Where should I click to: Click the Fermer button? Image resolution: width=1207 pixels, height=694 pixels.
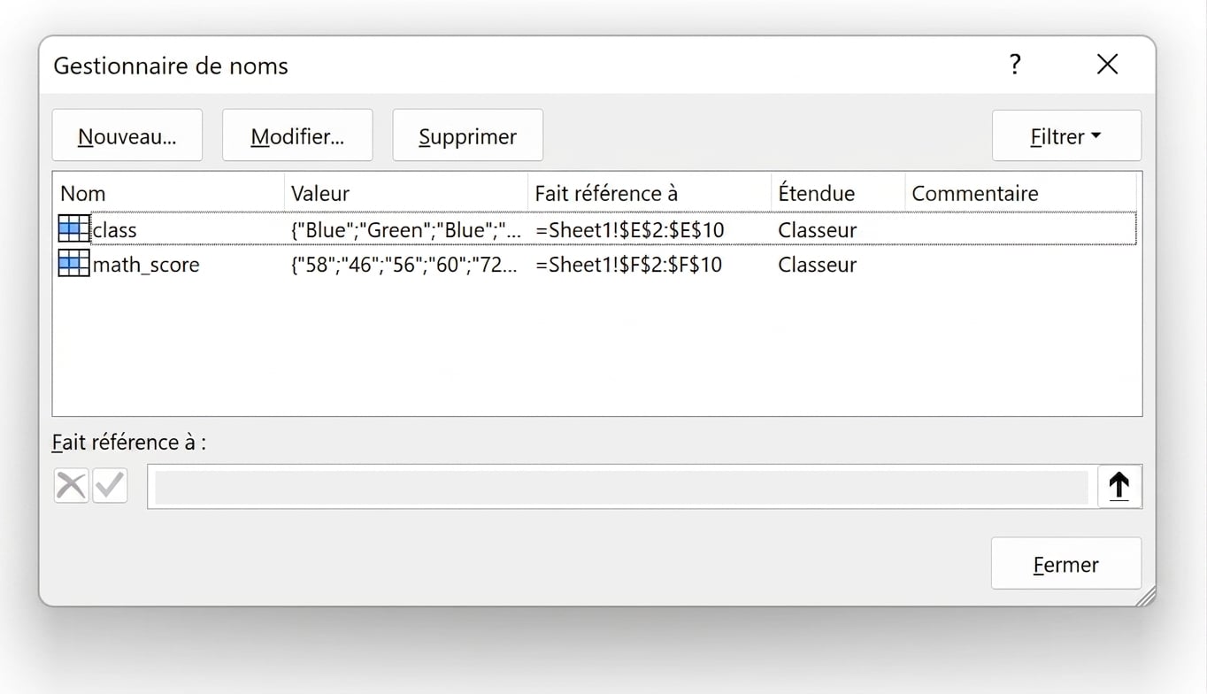pos(1065,563)
